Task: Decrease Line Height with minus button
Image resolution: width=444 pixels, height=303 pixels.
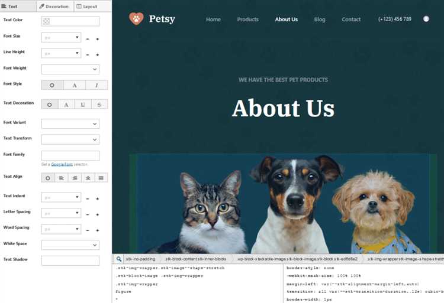Action: pos(88,55)
